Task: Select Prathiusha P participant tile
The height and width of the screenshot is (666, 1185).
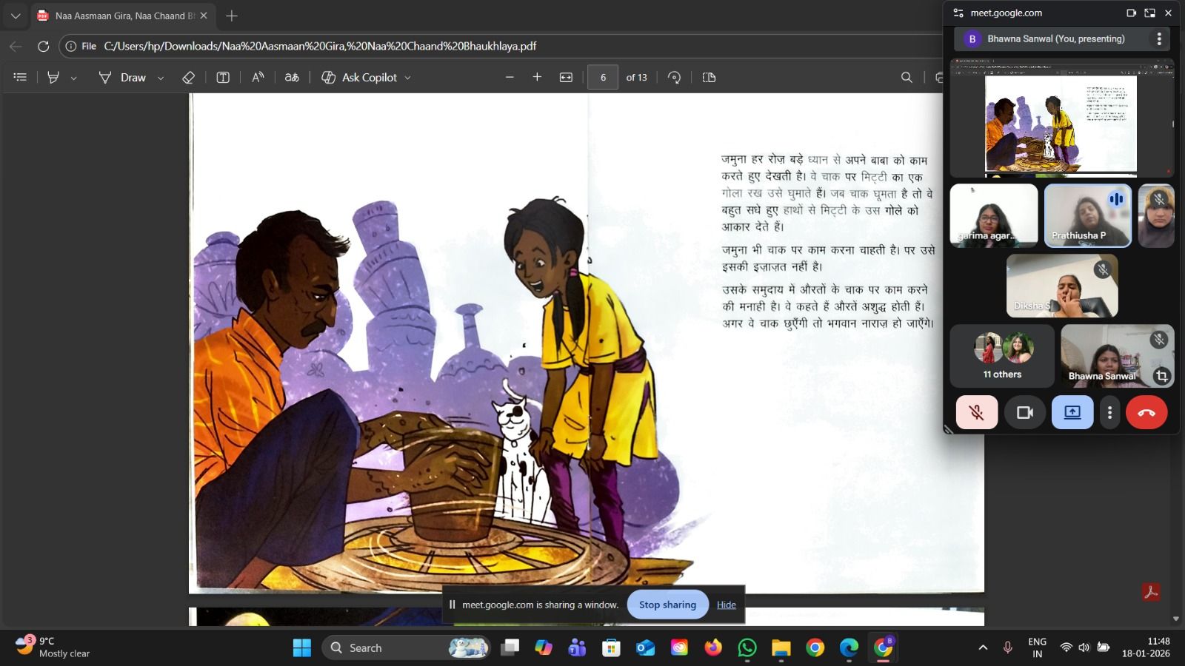Action: (x=1087, y=215)
